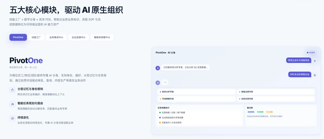The image size is (324, 139).
Task: Click the 帮我生成本月销售周报 chat bubble
Action: coord(299,60)
